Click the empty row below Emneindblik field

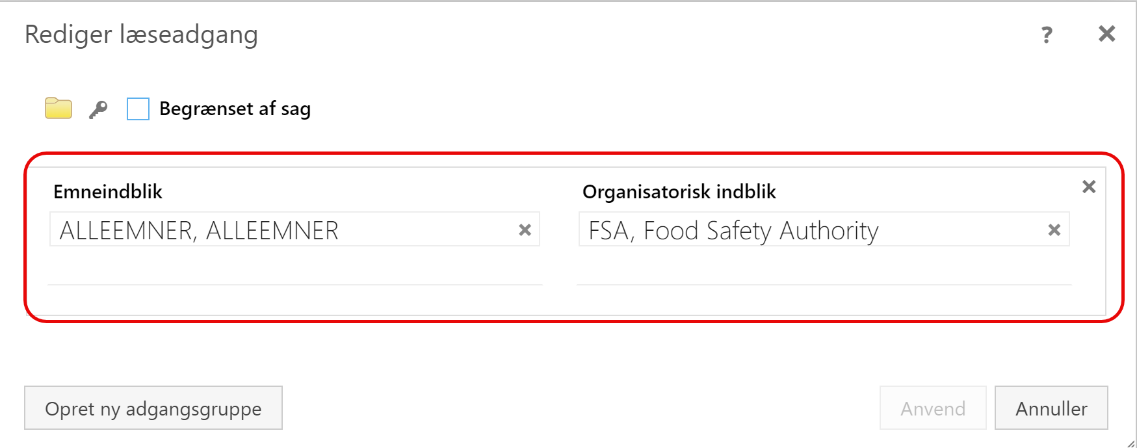pyautogui.click(x=294, y=268)
